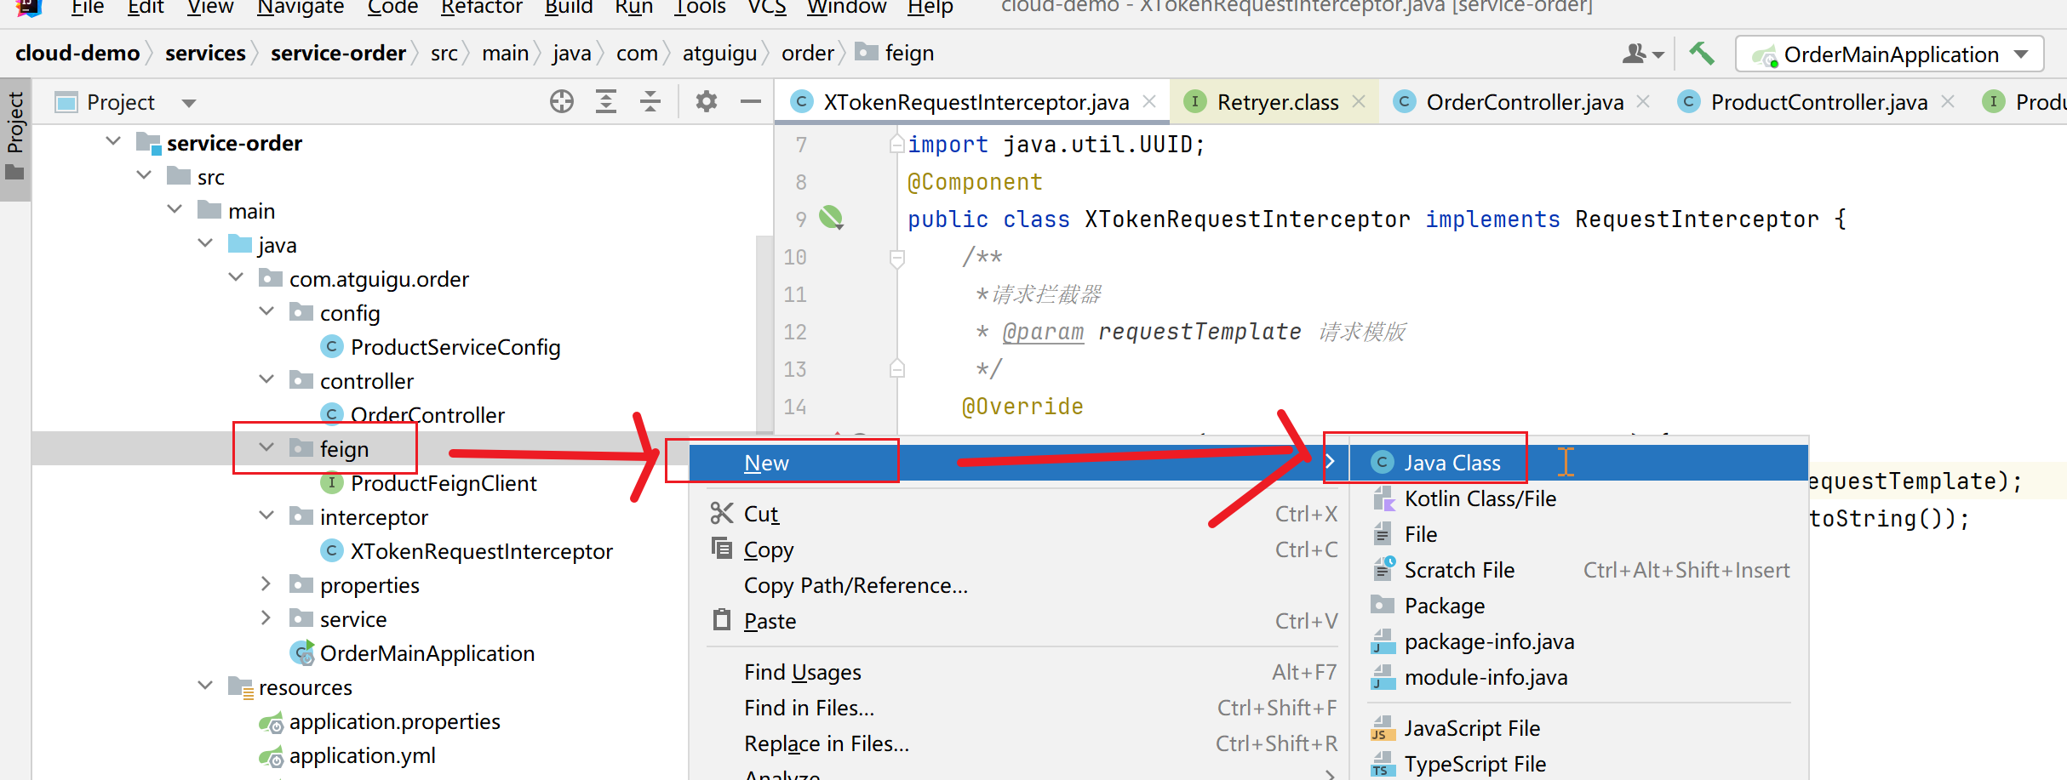Toggle code folding at line 10 Javadoc
The width and height of the screenshot is (2067, 780).
pos(896,257)
